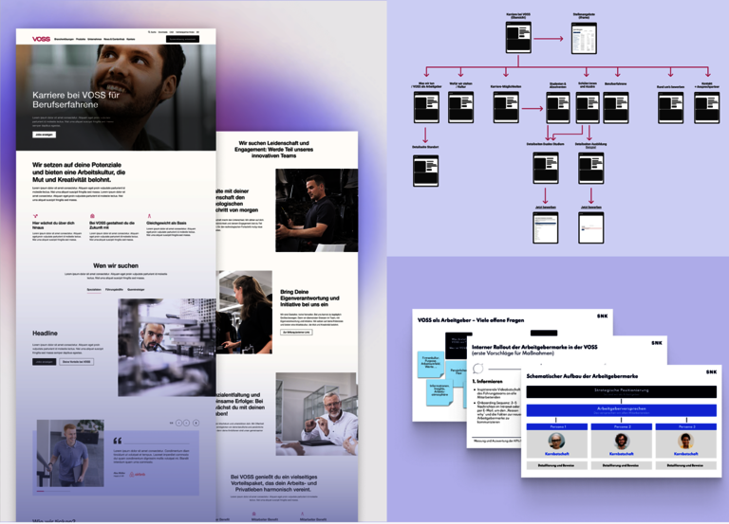This screenshot has height=524, width=729.
Task: Click the 'Rund um's bewerben' sitemap wireframe
Action: [x=670, y=108]
